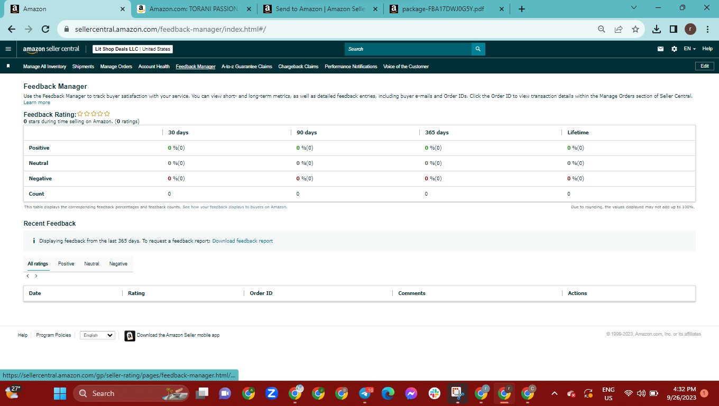Open the Chrome profile avatar
The width and height of the screenshot is (719, 406).
point(690,29)
